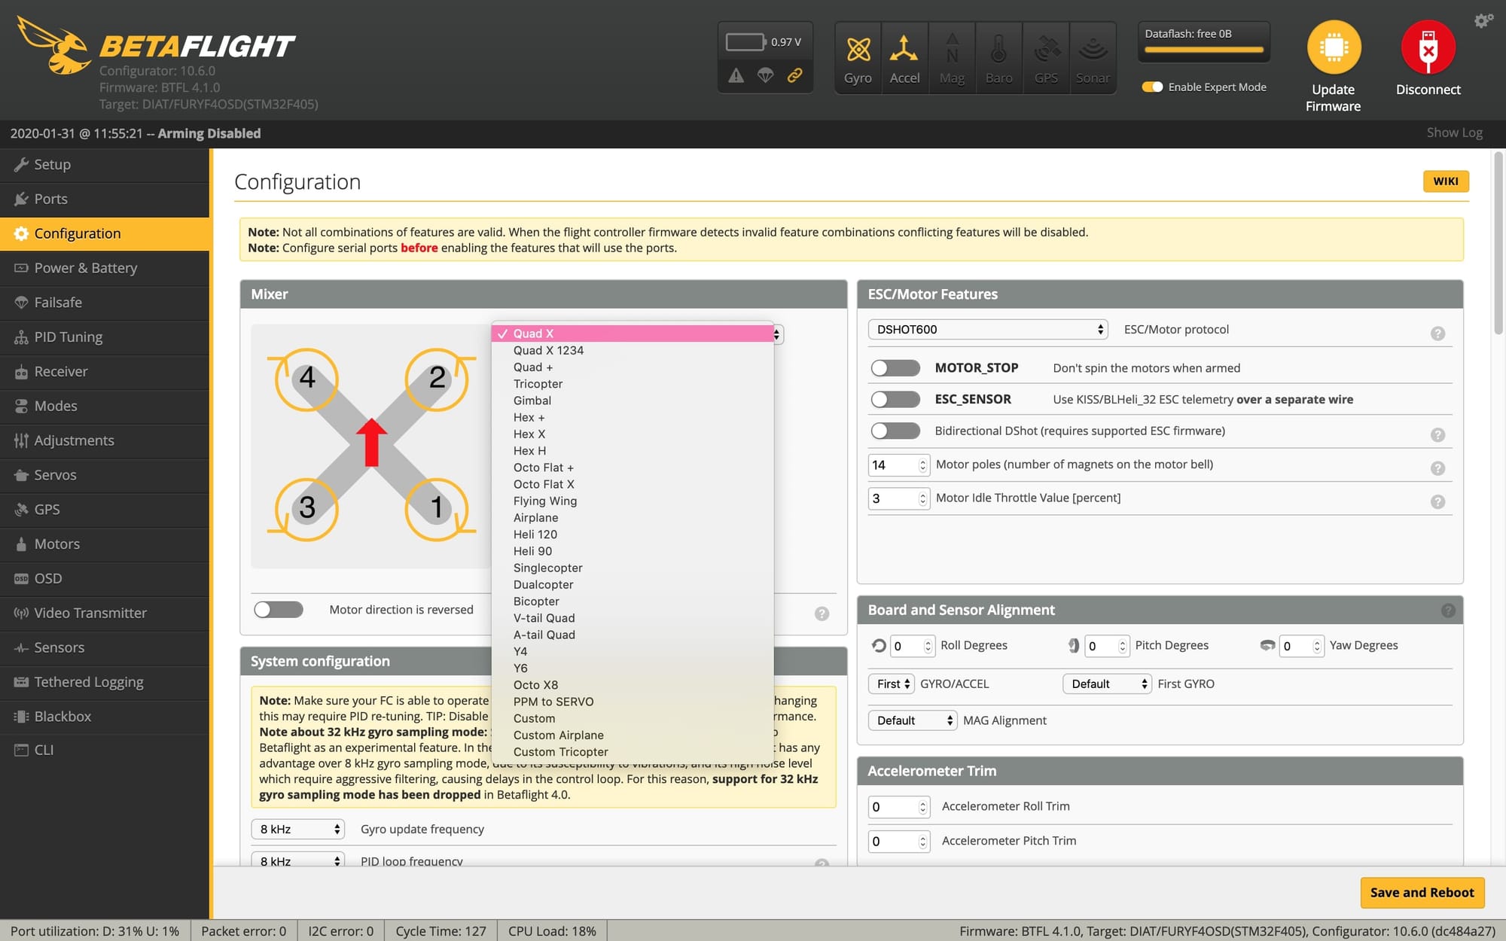The width and height of the screenshot is (1506, 941).
Task: Open the MAG Alignment dropdown
Action: pos(913,720)
